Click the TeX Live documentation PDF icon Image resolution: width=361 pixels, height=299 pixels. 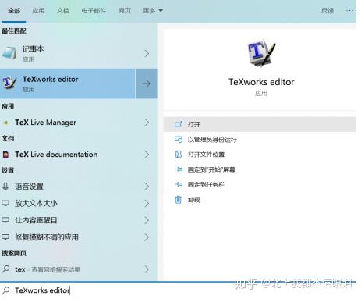coord(5,155)
